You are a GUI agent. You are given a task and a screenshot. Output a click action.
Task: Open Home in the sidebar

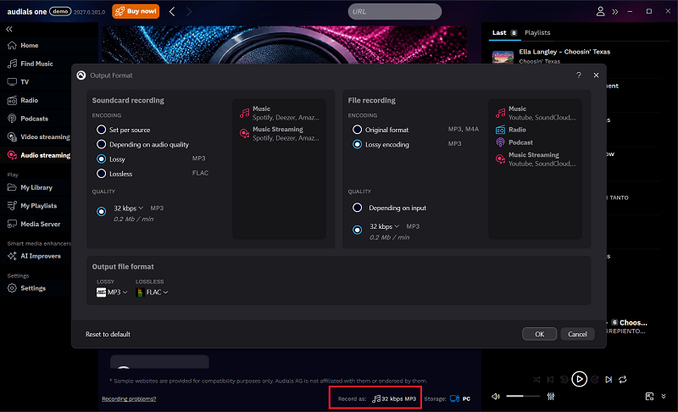coord(24,46)
